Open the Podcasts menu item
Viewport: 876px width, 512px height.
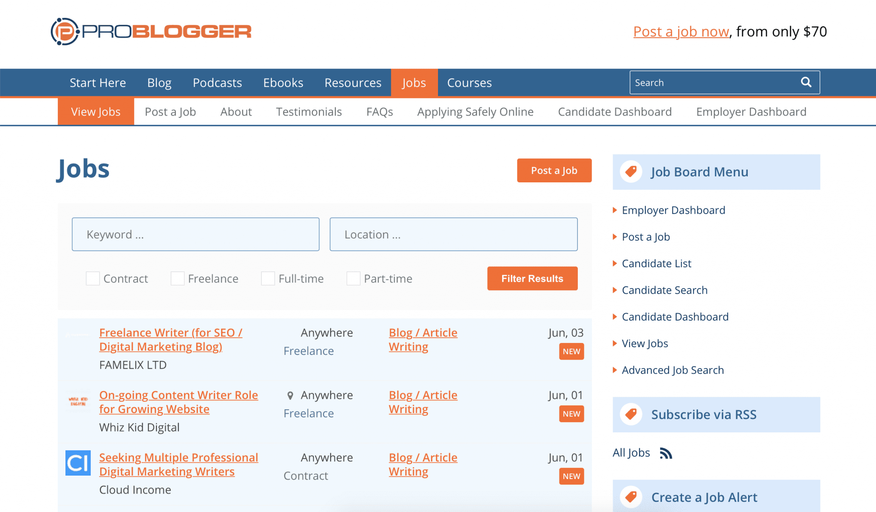(x=217, y=83)
